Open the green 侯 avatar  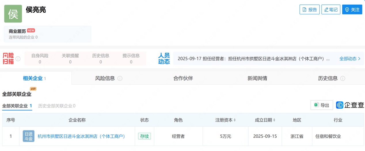point(13,14)
